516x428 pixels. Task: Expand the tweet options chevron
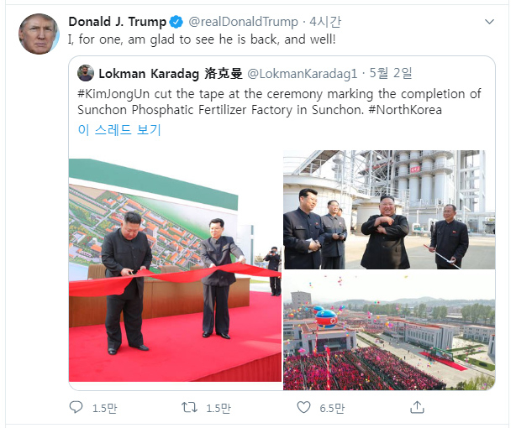click(x=489, y=22)
